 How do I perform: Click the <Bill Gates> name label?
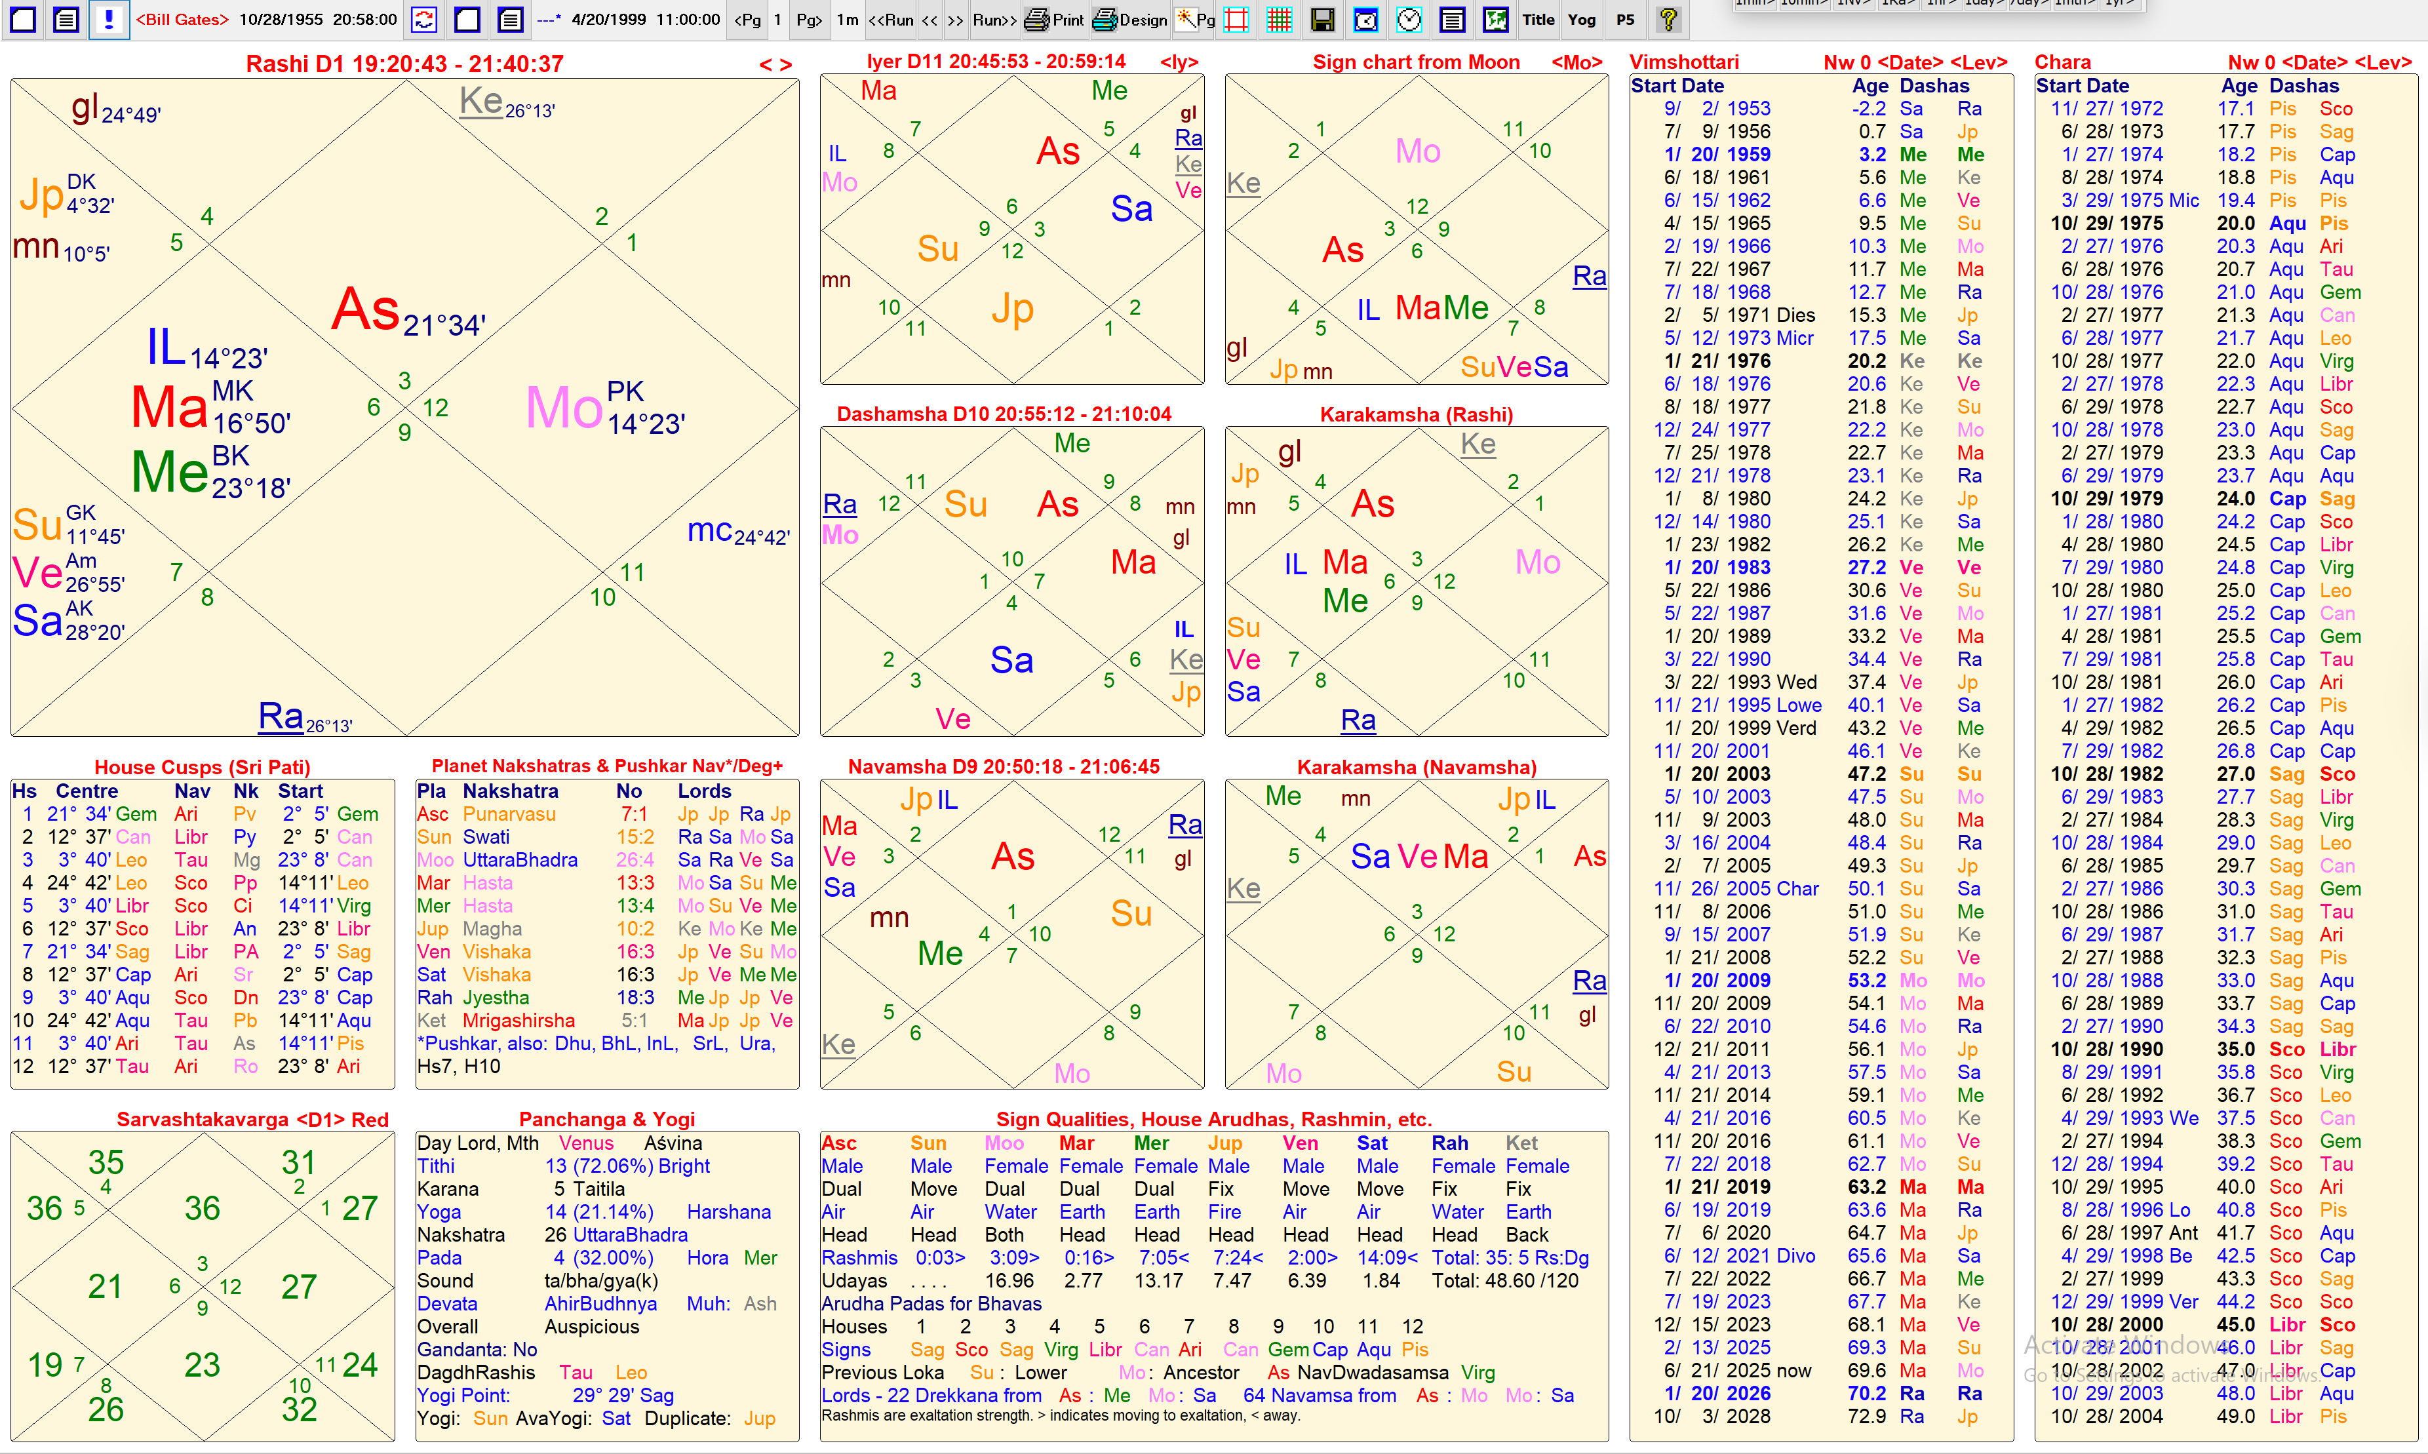point(182,20)
